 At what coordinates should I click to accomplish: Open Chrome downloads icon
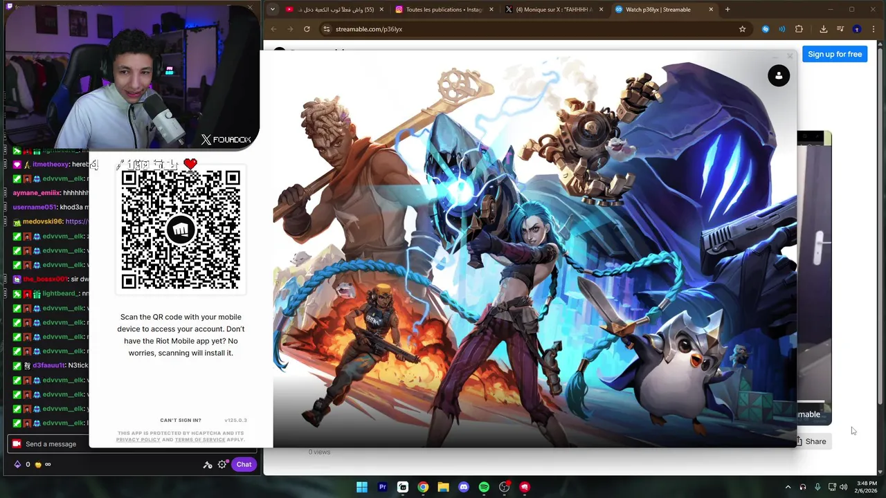click(x=823, y=29)
